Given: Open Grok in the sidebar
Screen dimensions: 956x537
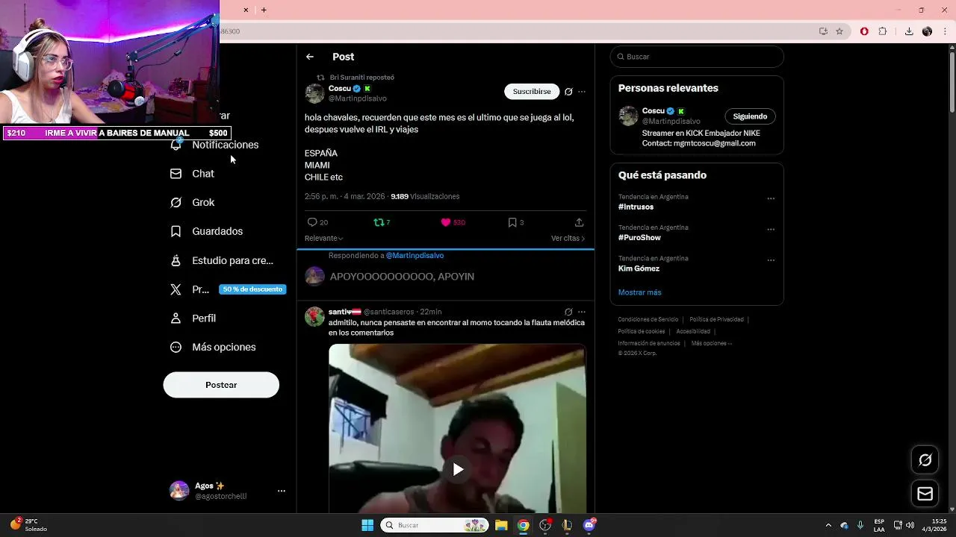Looking at the screenshot, I should 193,202.
